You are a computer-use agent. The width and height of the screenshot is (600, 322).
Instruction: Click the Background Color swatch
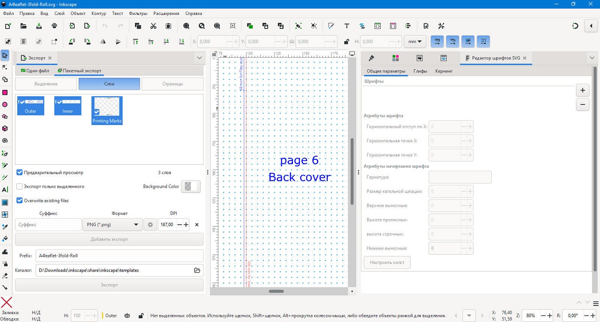[190, 187]
